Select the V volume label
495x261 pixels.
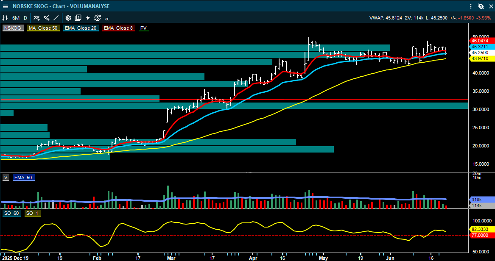(x=6, y=178)
